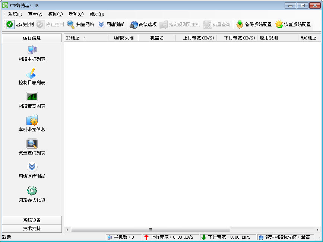This screenshot has width=323, height=242.
Task: Open the 选项(O) menu
Action: [x=76, y=14]
